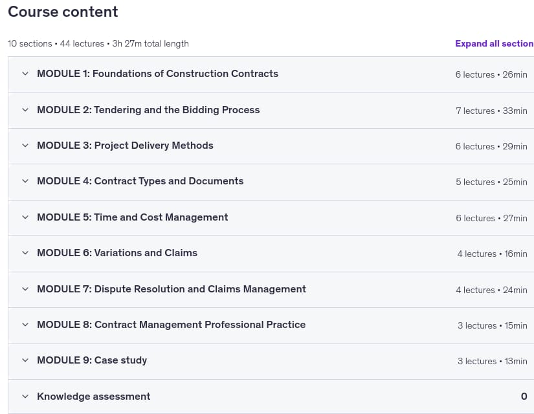Image resolution: width=534 pixels, height=414 pixels.
Task: Expand MODULE 3 Project Delivery chevron
Action: 25,146
